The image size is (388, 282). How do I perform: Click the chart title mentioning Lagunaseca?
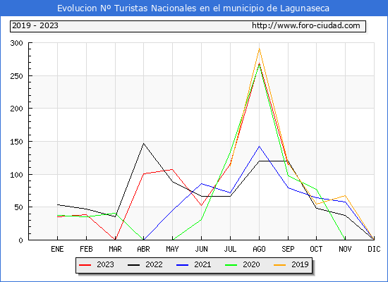click(193, 8)
